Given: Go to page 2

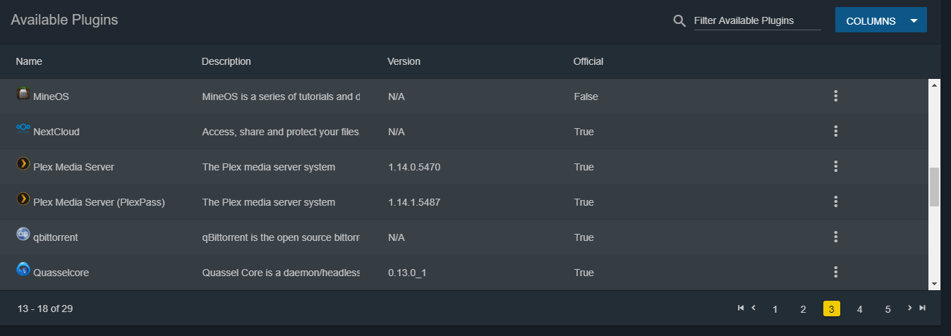Looking at the screenshot, I should [x=803, y=309].
